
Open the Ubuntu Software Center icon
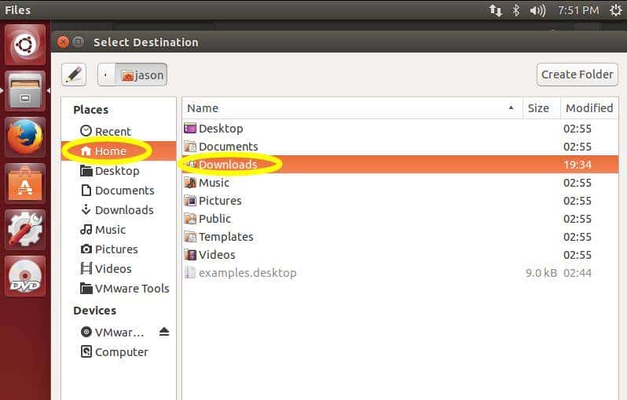[25, 184]
